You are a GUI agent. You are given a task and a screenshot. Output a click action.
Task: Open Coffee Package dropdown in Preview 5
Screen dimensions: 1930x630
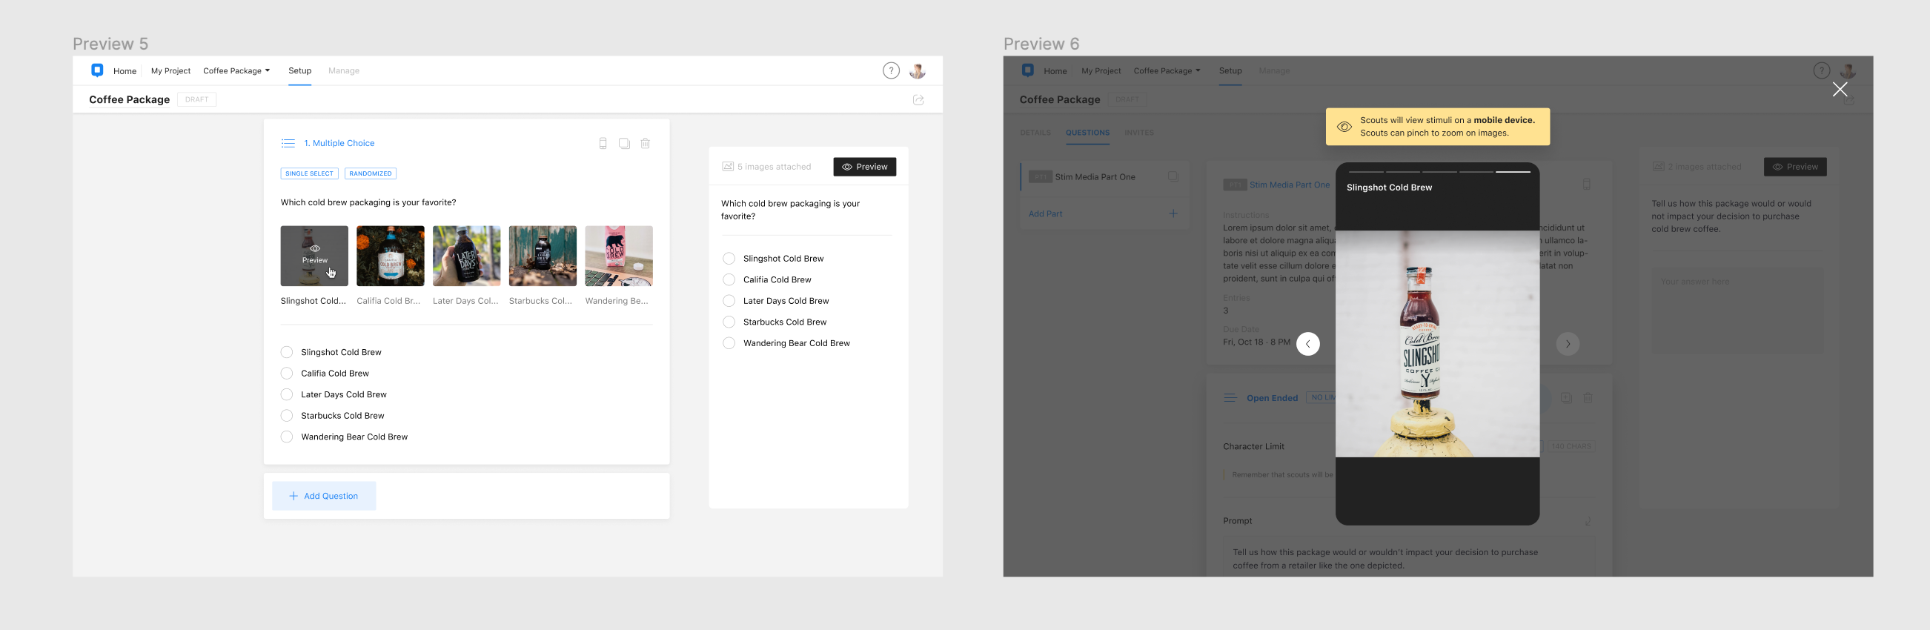236,70
